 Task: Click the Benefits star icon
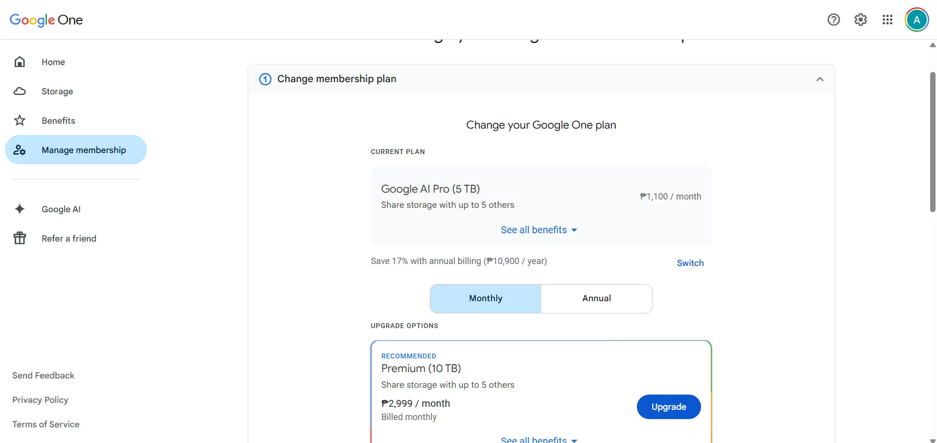20,120
